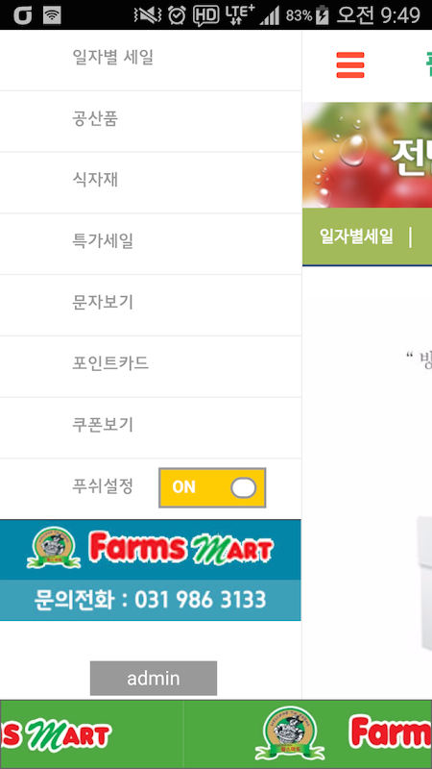Tap the Farms Mart logo in blue banner

coord(151,549)
